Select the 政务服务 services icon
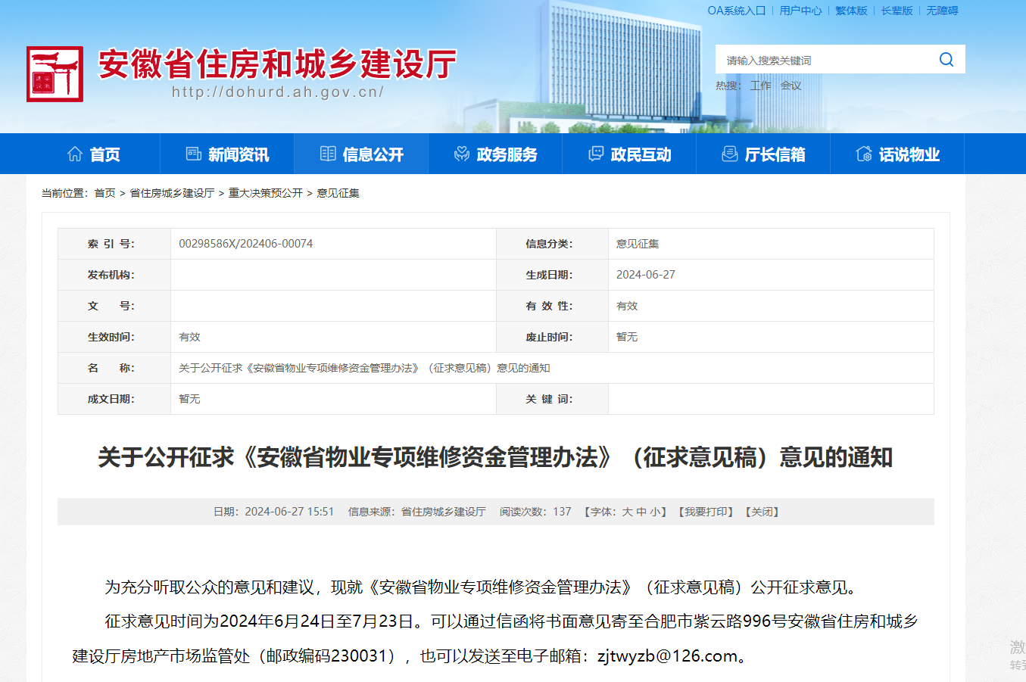 (x=460, y=153)
